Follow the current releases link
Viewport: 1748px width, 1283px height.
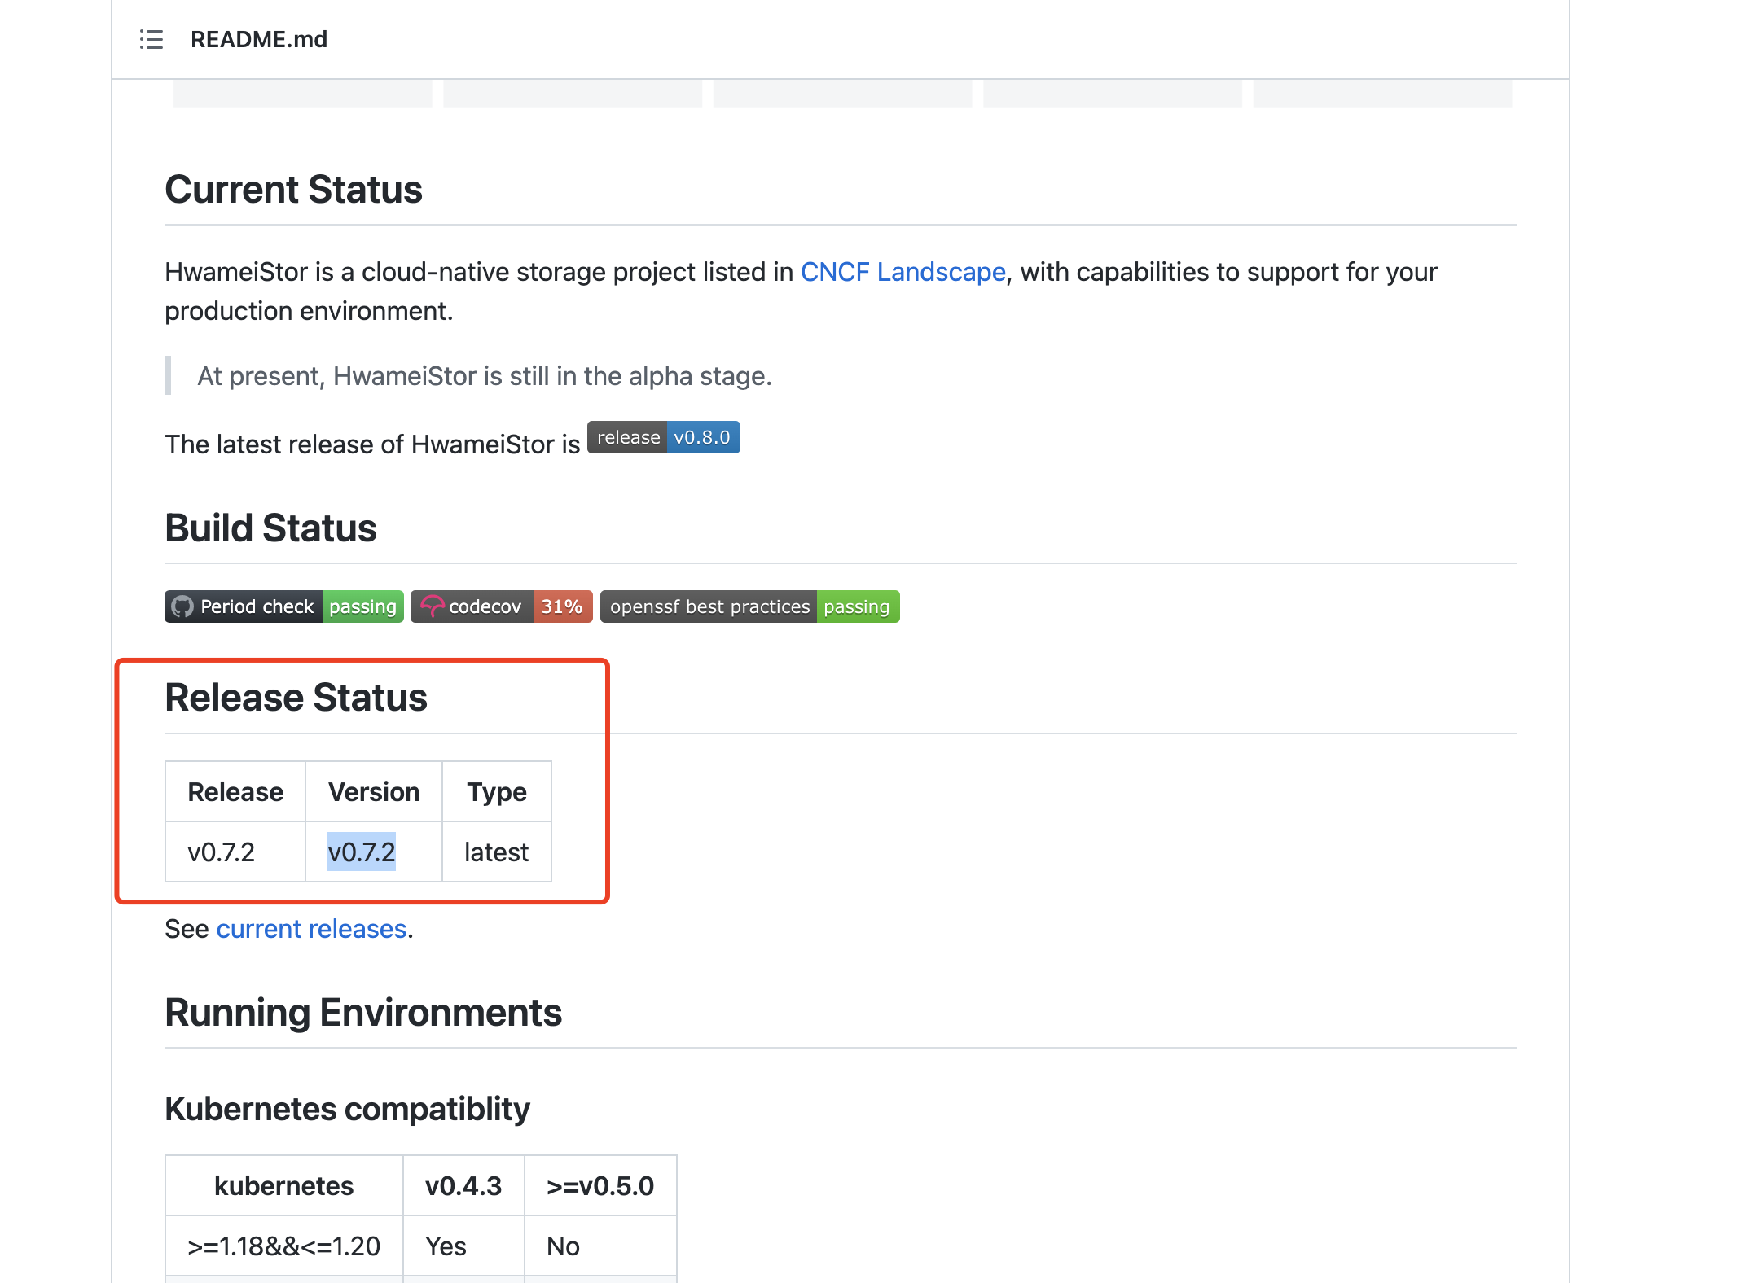pos(312,928)
